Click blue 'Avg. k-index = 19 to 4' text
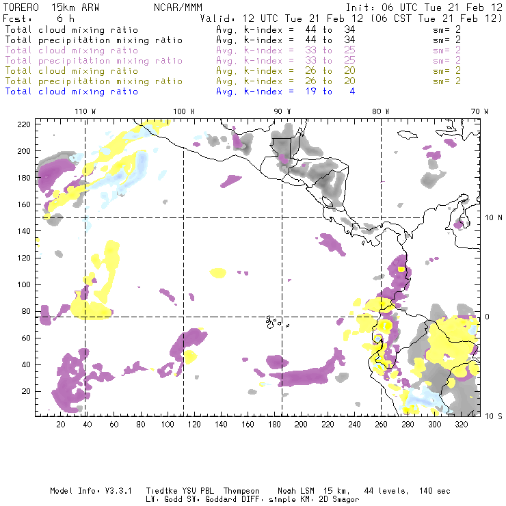The height and width of the screenshot is (506, 506). click(286, 92)
